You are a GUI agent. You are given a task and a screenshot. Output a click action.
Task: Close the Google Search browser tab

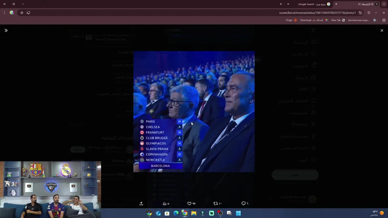[x=288, y=4]
